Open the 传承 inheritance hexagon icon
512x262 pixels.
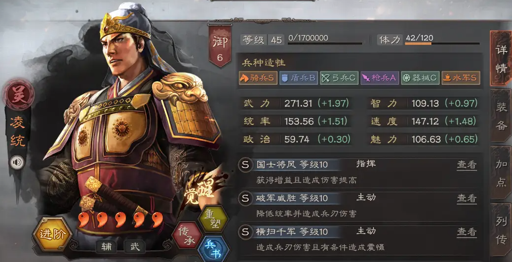pyautogui.click(x=187, y=235)
